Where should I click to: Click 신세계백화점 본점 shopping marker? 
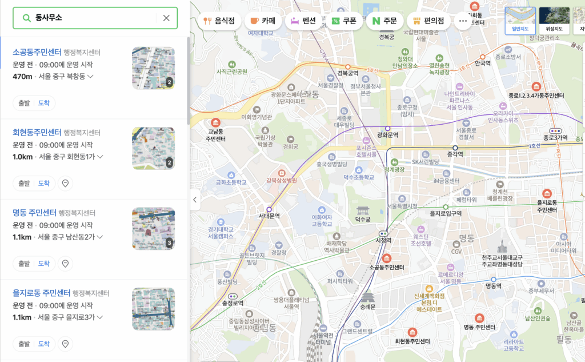click(x=429, y=288)
